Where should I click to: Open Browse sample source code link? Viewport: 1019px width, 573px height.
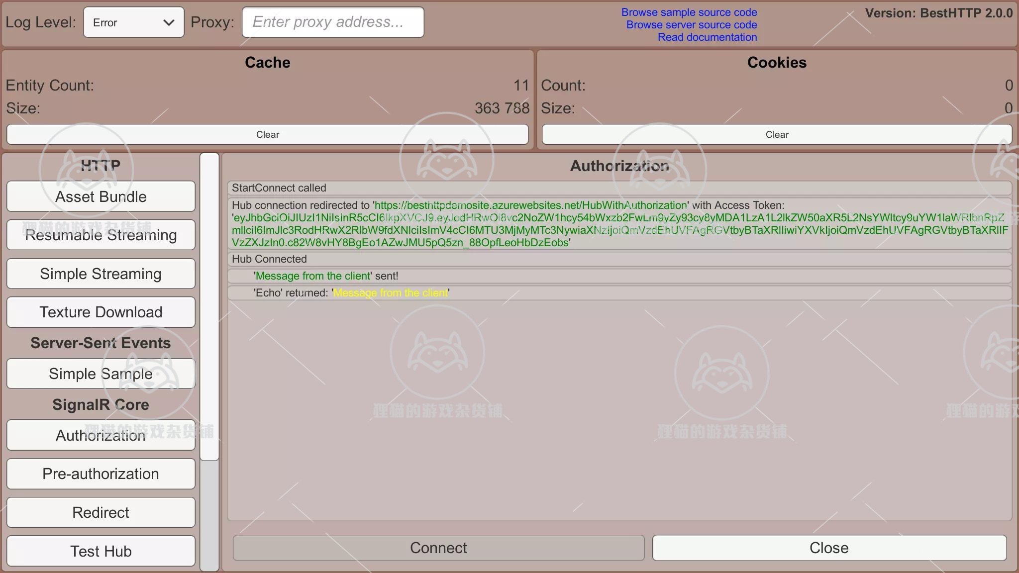coord(689,12)
